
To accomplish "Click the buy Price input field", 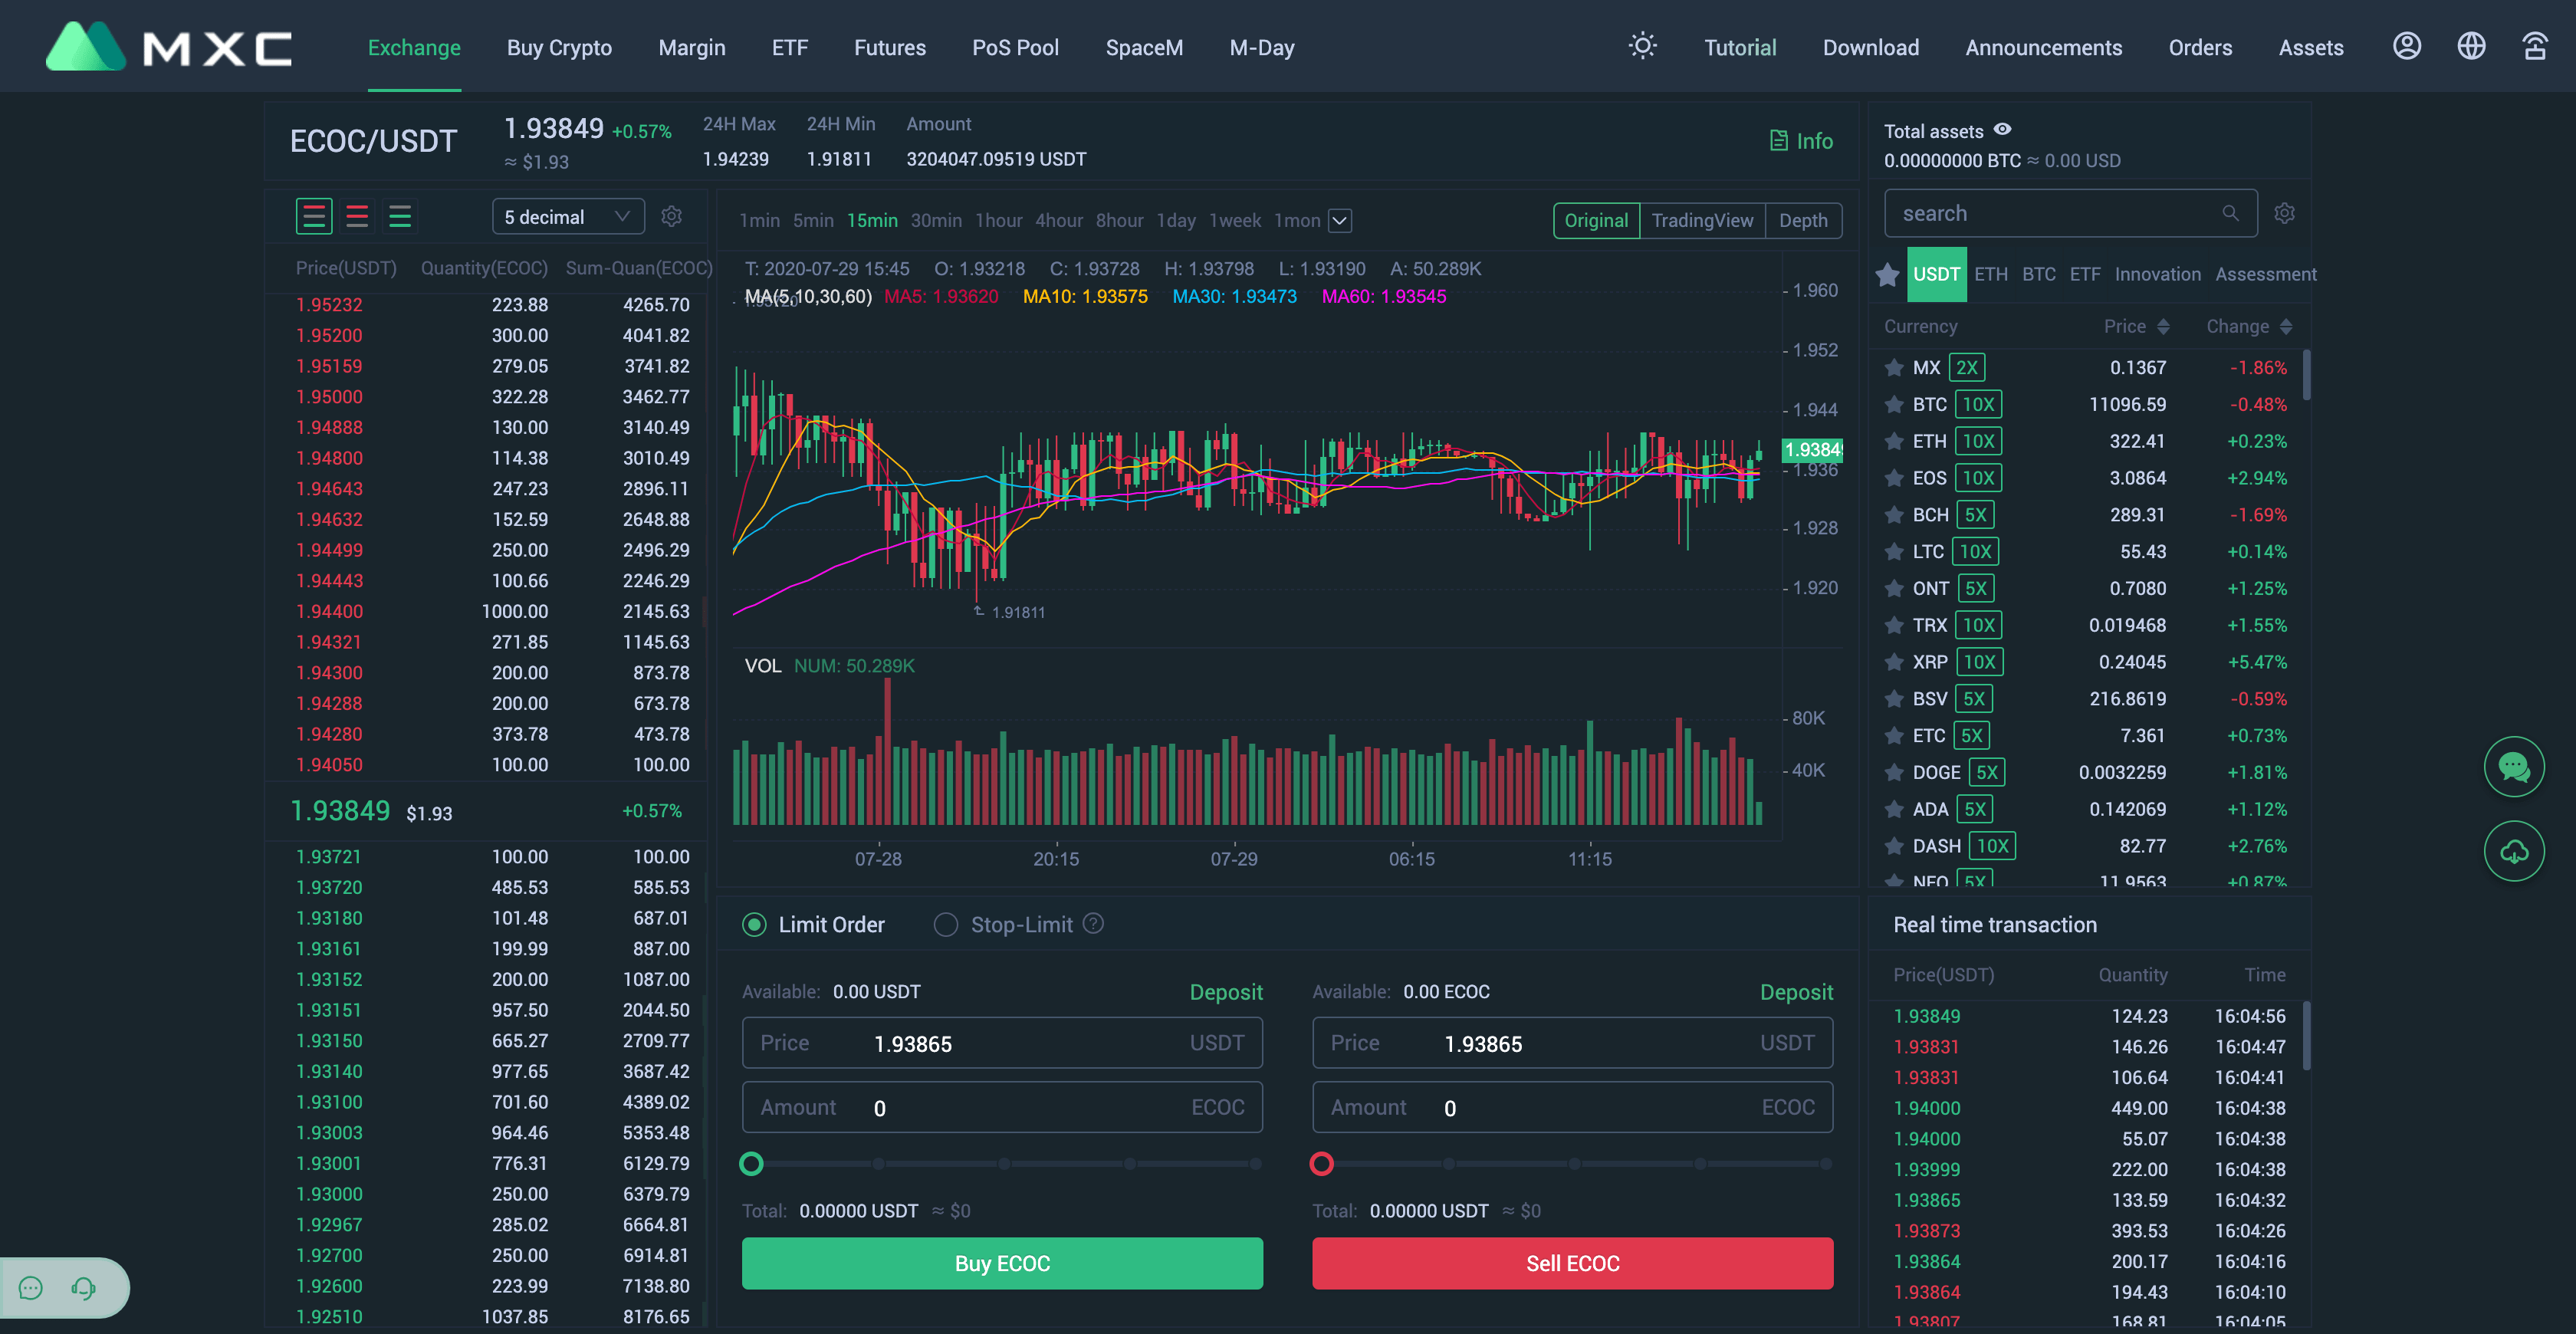I will [x=1002, y=1043].
